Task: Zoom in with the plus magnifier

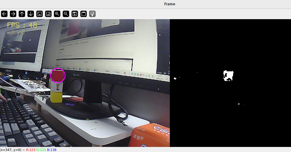Action: point(57,14)
